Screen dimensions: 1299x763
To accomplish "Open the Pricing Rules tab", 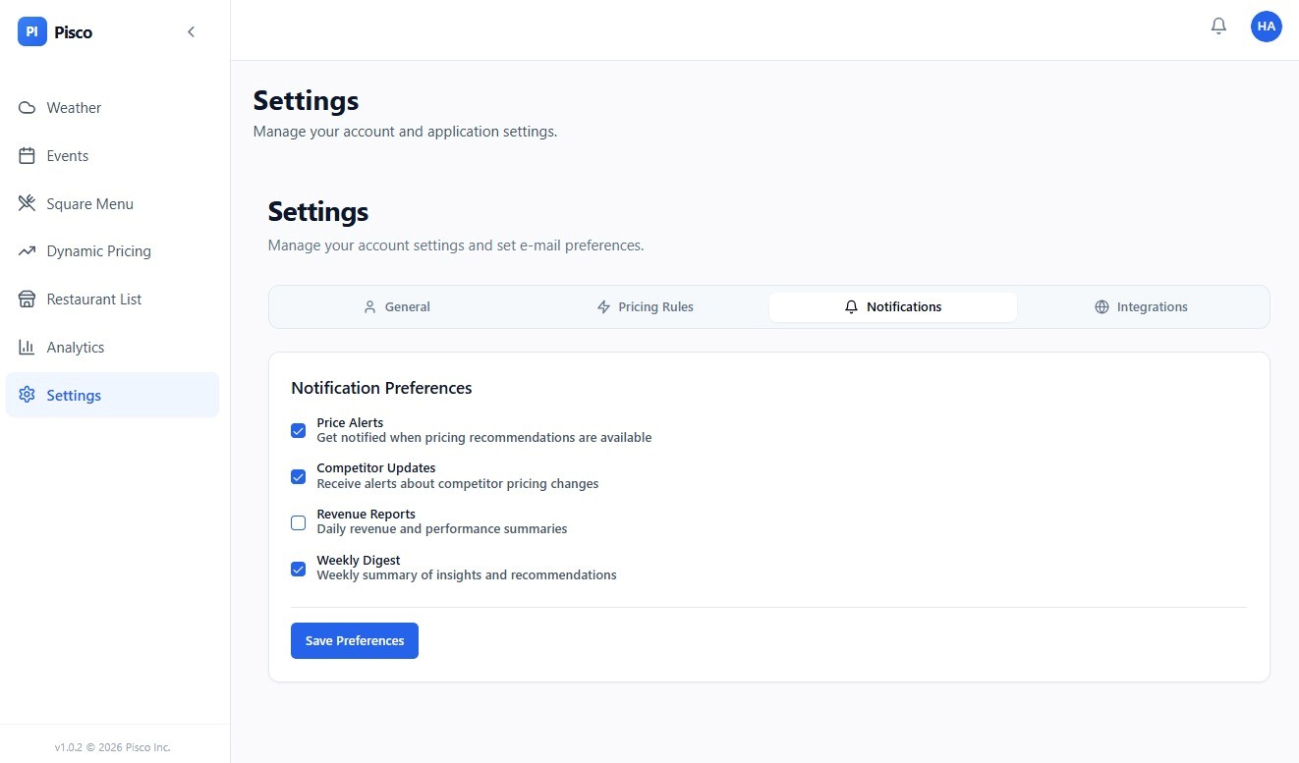I will (x=646, y=307).
